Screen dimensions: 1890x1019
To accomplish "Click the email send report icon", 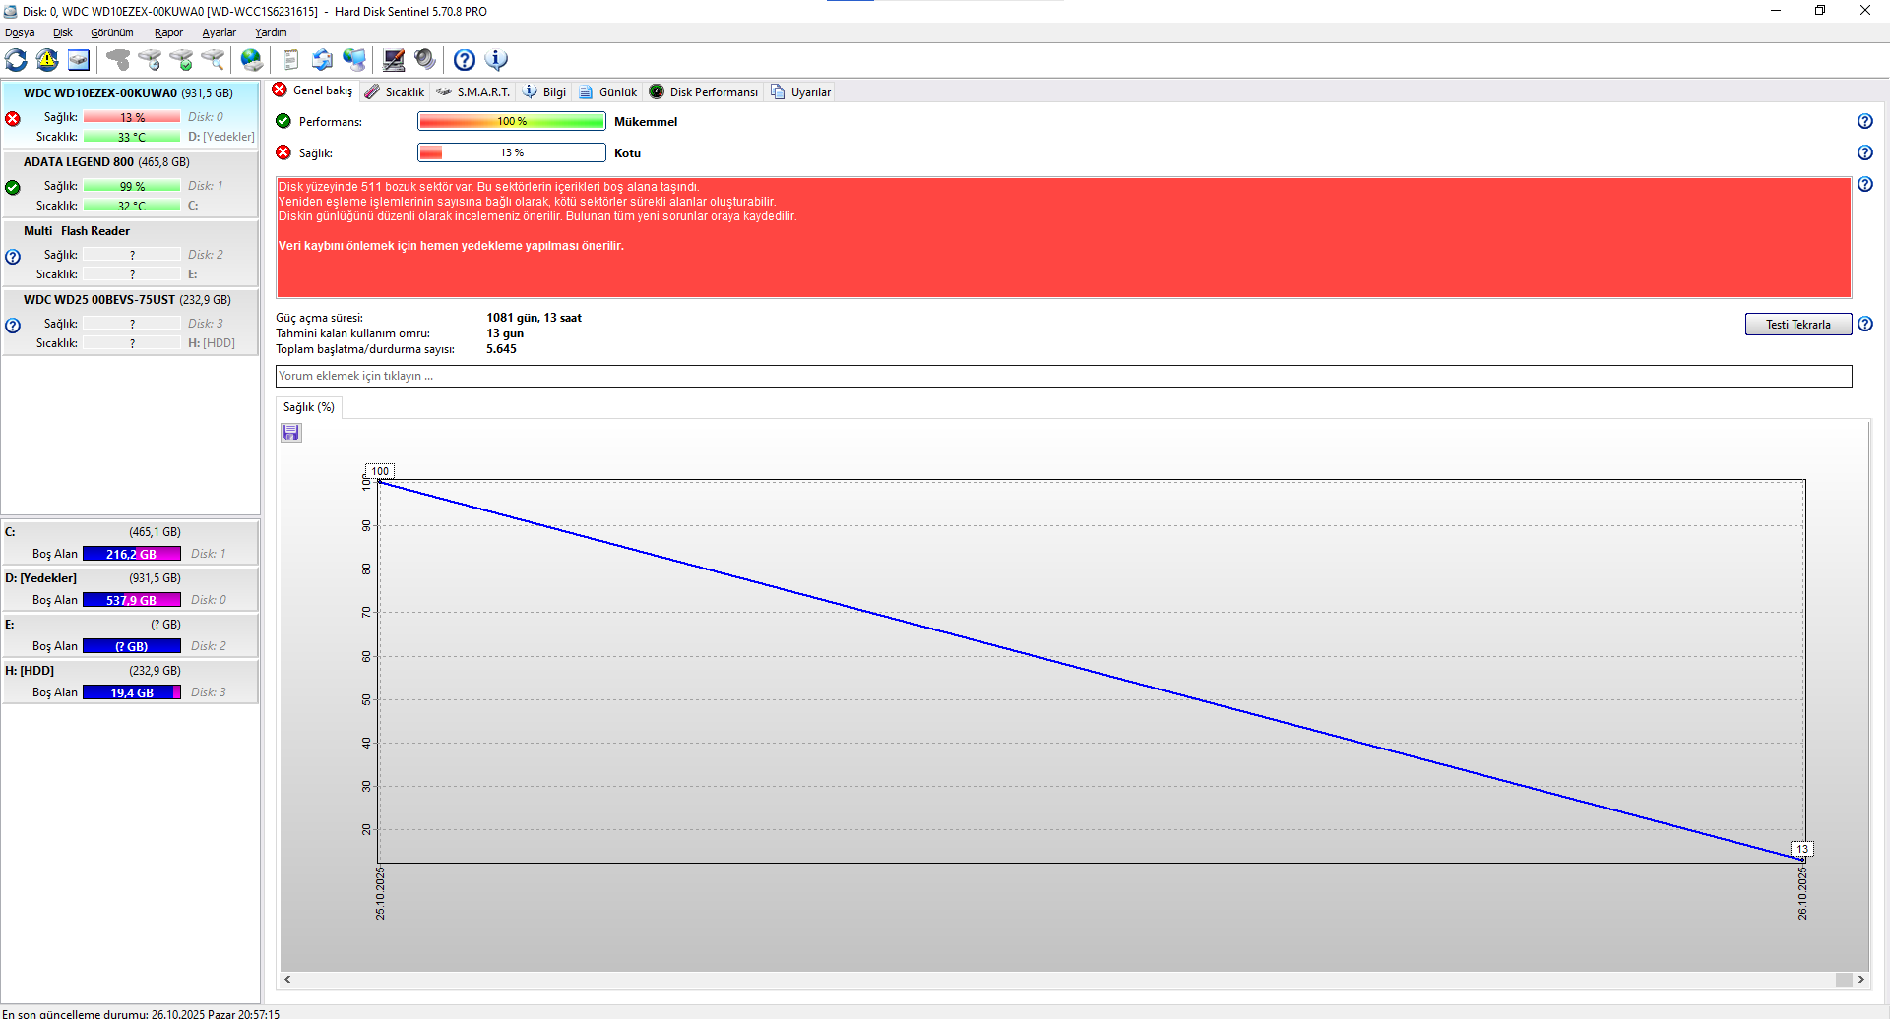I will click(322, 60).
